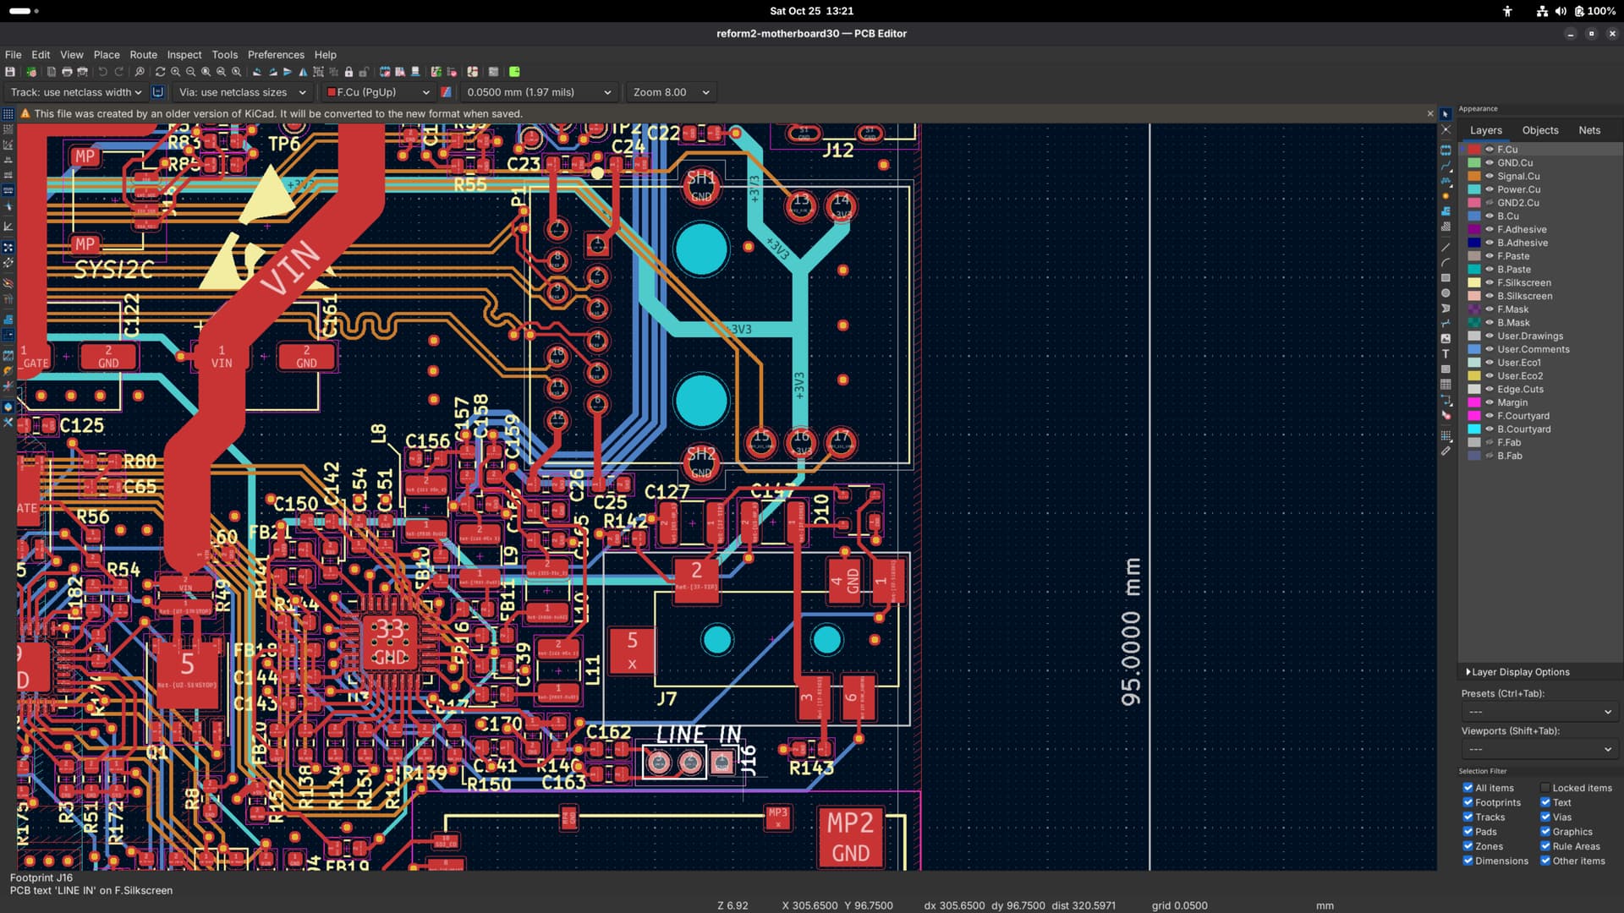Click the Find (search) icon
1624x913 pixels.
pos(140,72)
